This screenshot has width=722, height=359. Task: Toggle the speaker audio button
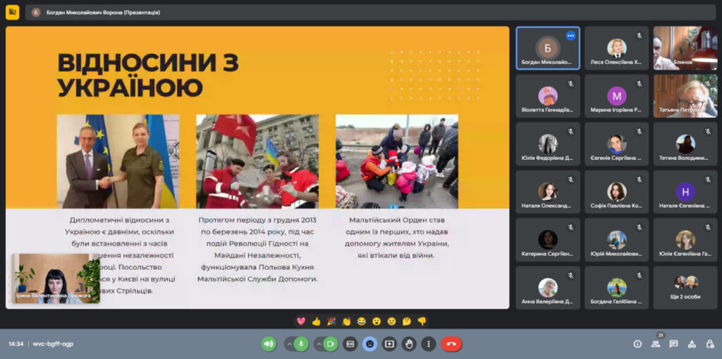tap(269, 344)
